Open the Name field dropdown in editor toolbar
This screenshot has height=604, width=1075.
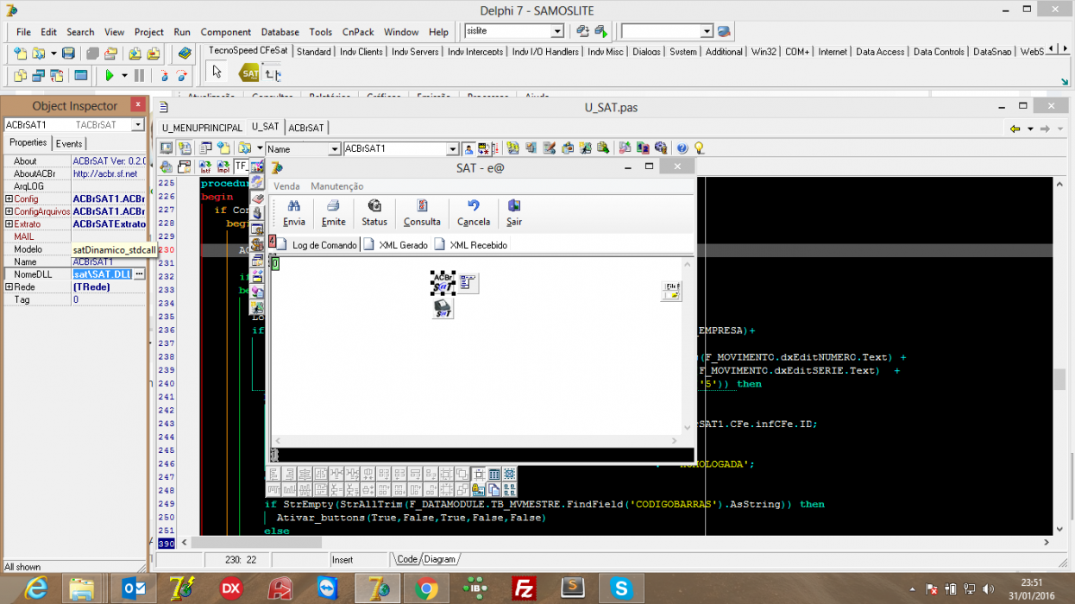[x=335, y=149]
